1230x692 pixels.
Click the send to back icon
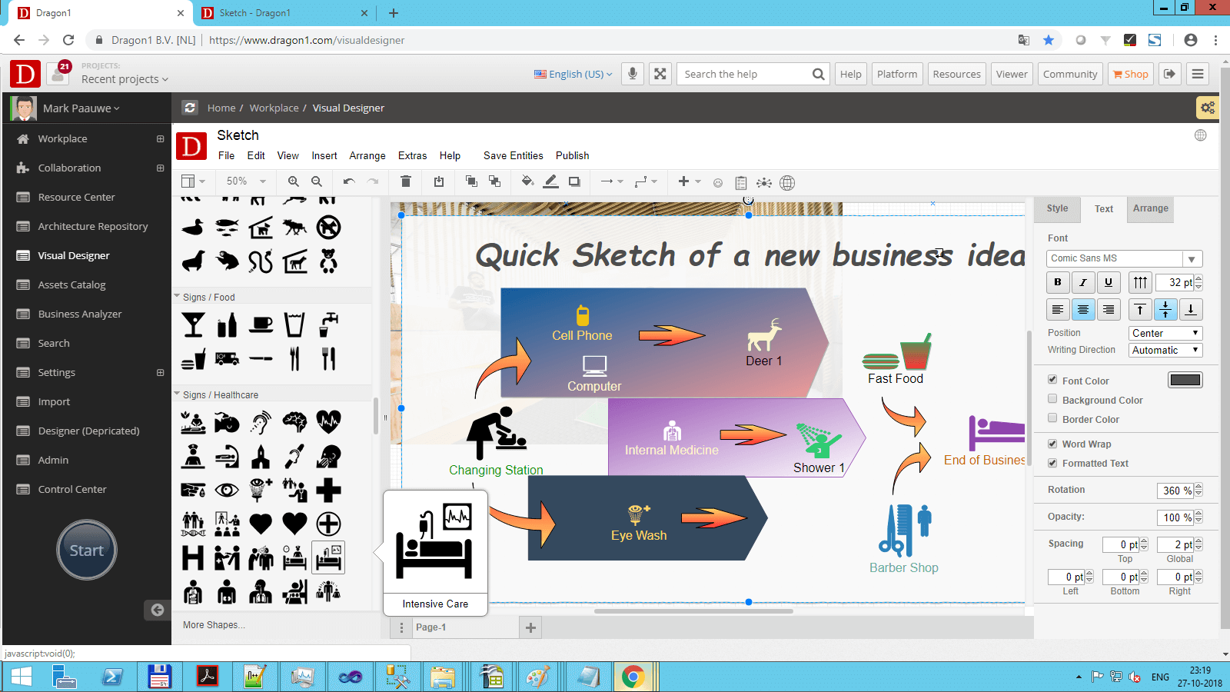(494, 182)
